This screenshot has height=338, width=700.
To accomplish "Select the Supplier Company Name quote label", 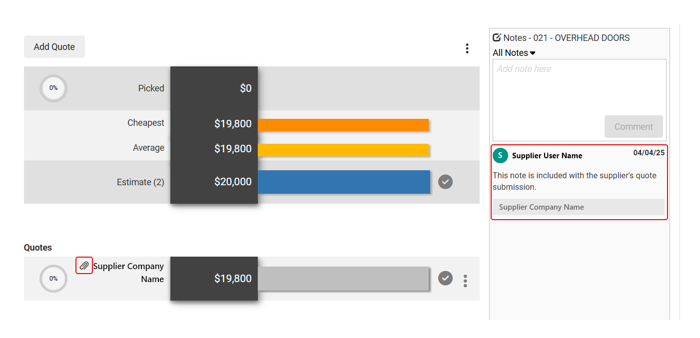I will [129, 273].
